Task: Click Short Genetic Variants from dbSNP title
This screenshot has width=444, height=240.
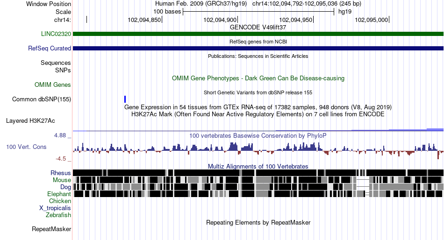Action: click(x=258, y=92)
